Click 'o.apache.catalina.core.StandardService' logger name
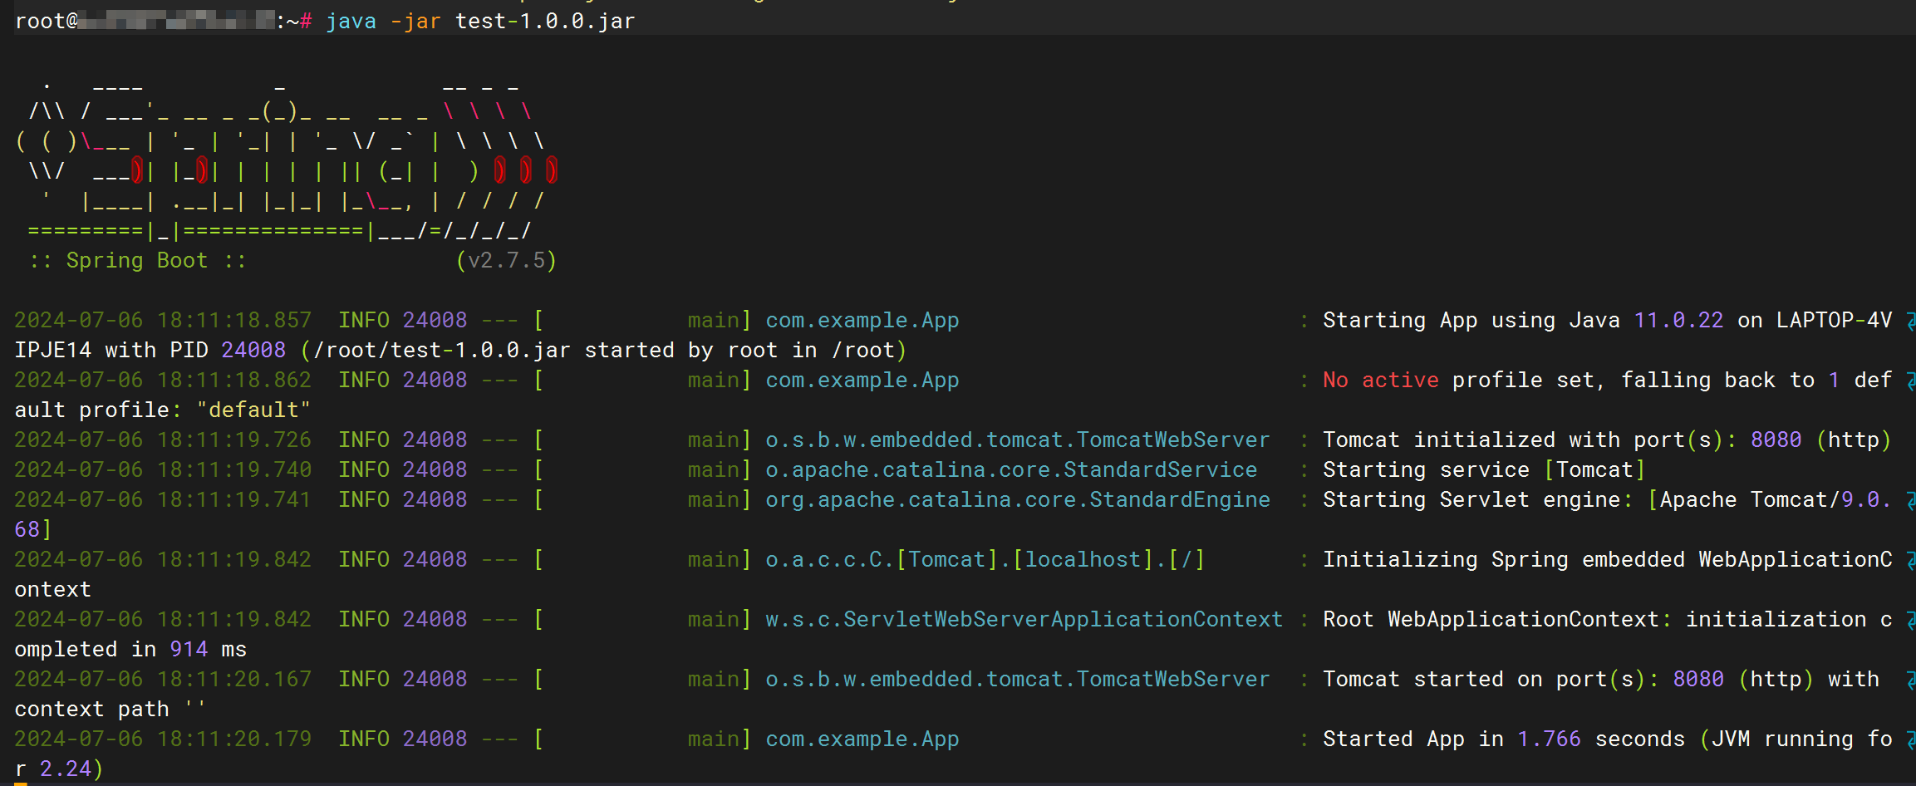Screen dimensions: 1916x786 [1011, 469]
